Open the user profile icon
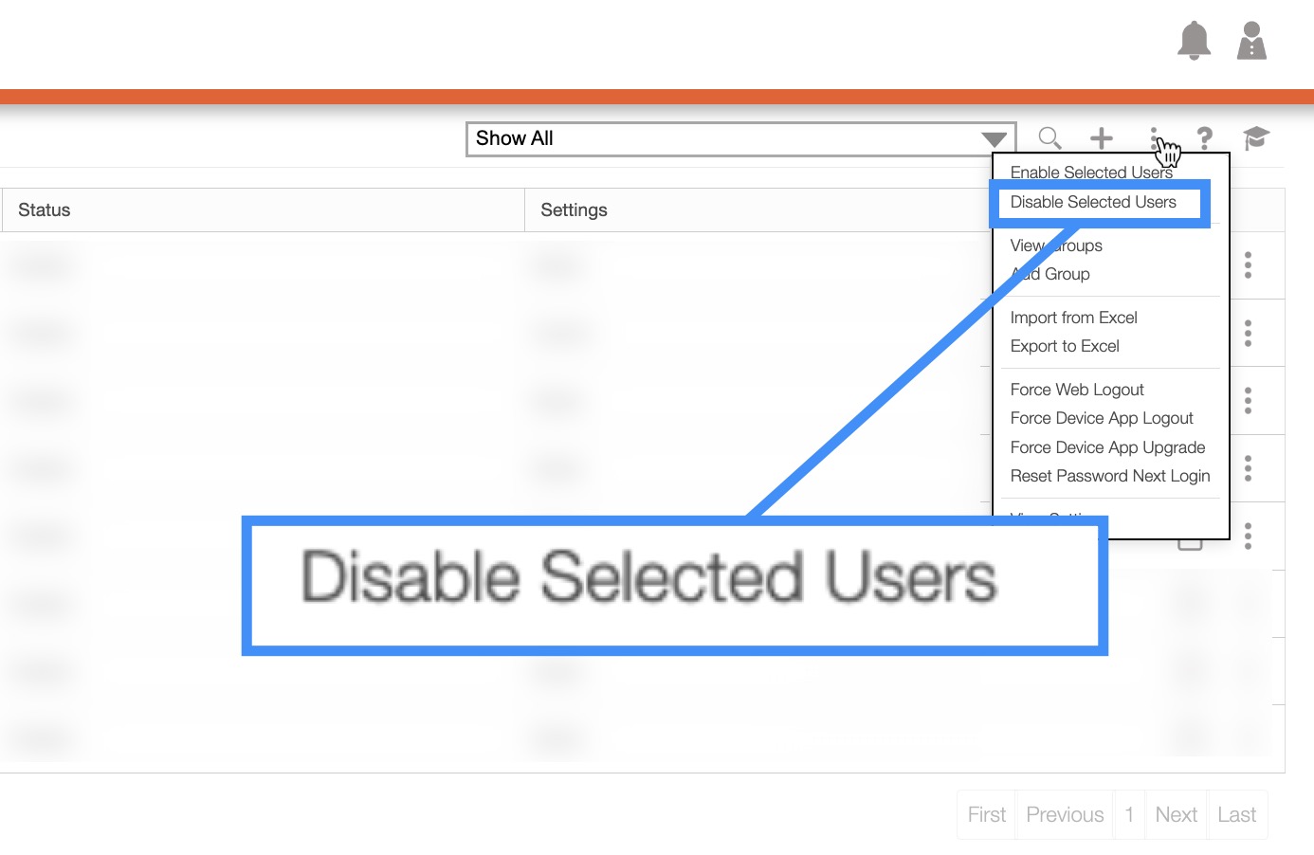 pyautogui.click(x=1251, y=41)
